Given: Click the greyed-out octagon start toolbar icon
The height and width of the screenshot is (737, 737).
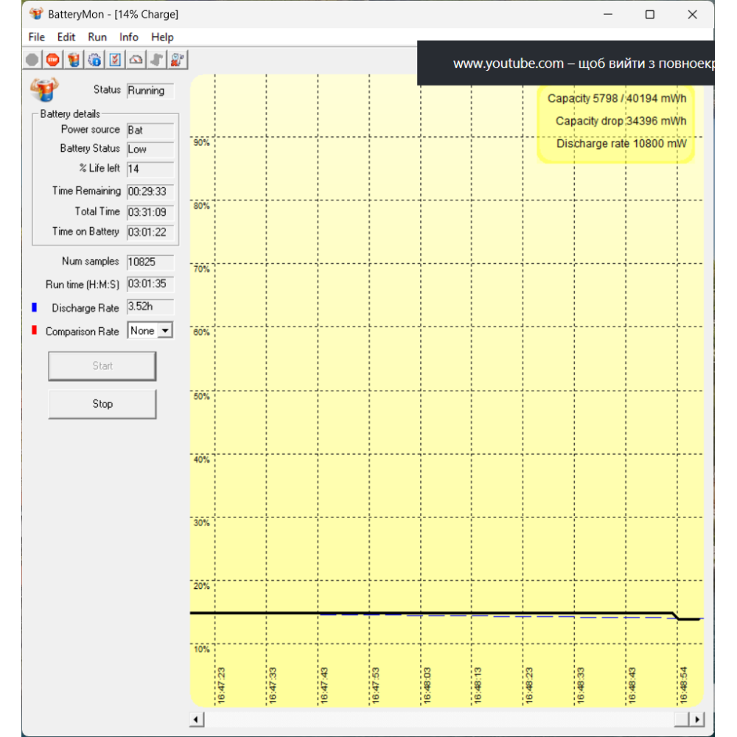Looking at the screenshot, I should [32, 60].
